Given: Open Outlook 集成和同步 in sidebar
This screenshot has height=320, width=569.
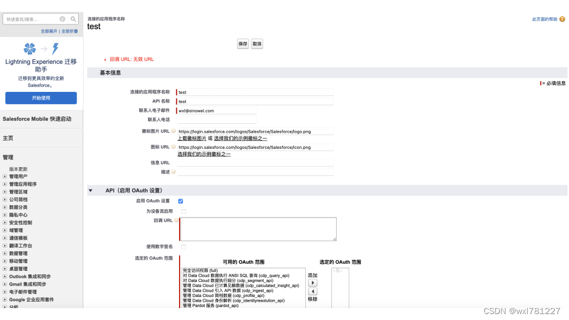Looking at the screenshot, I should coord(30,277).
